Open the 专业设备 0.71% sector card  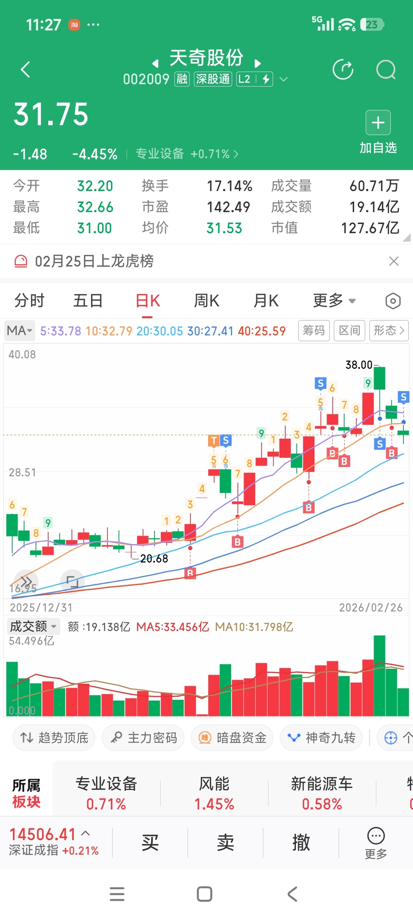pos(106,793)
